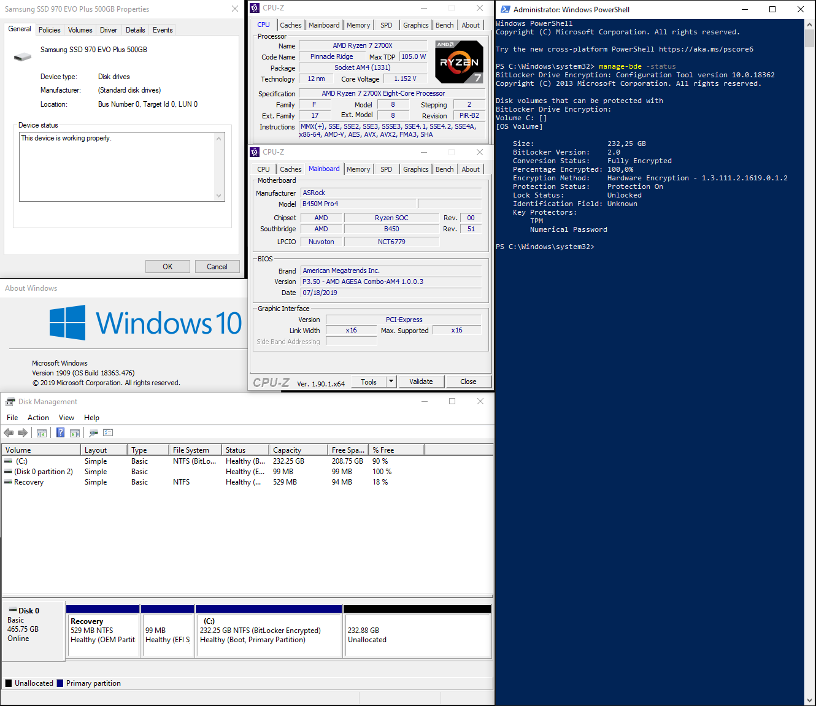This screenshot has height=706, width=816.
Task: Select the Recovery 529 MB NTFS partition block
Action: [103, 631]
